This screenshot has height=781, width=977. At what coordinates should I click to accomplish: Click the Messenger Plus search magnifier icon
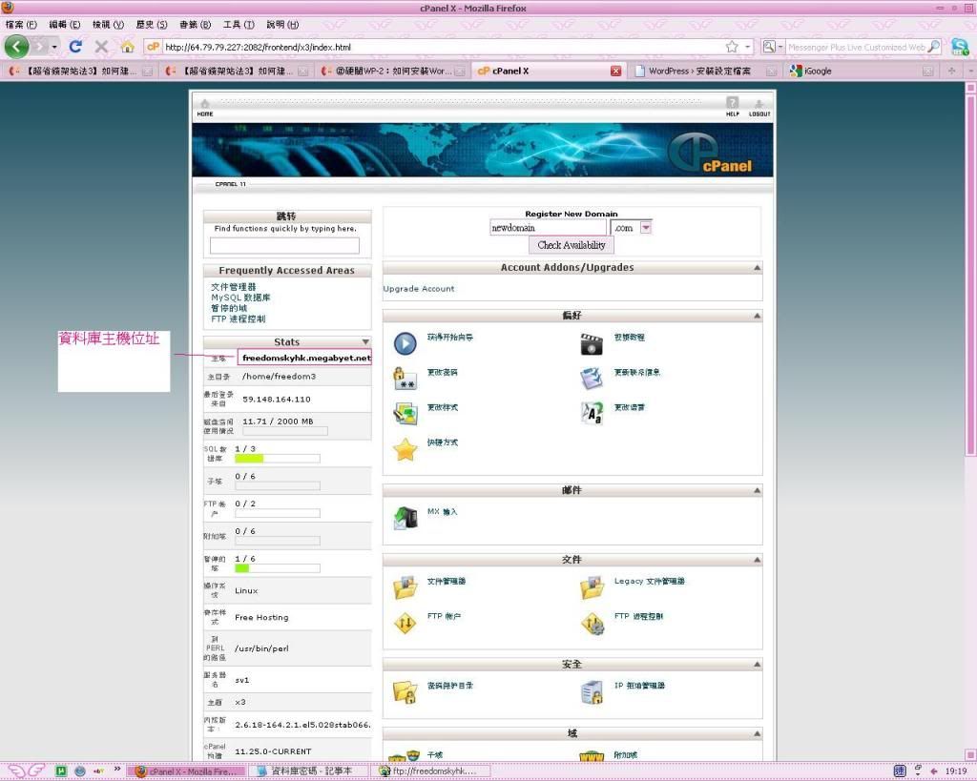(x=933, y=47)
